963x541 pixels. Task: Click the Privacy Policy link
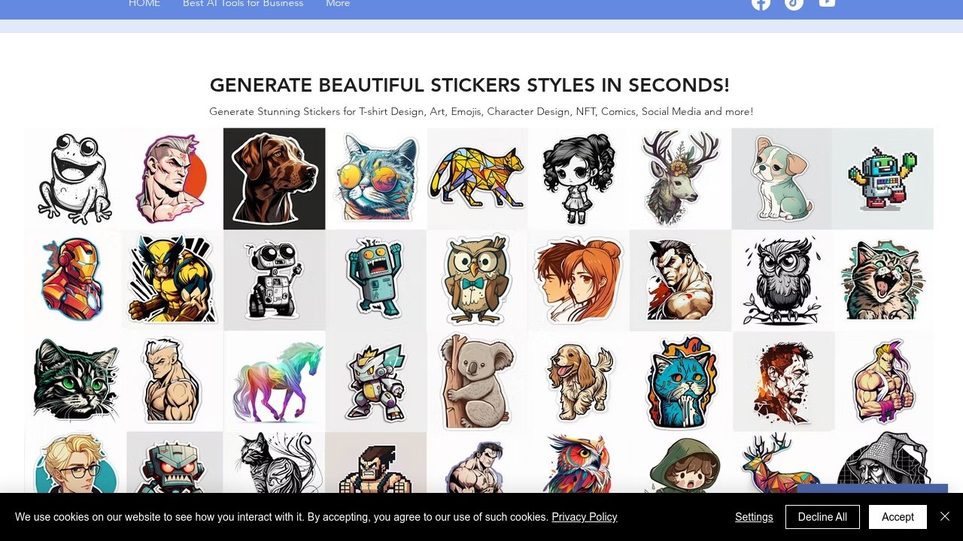tap(584, 517)
